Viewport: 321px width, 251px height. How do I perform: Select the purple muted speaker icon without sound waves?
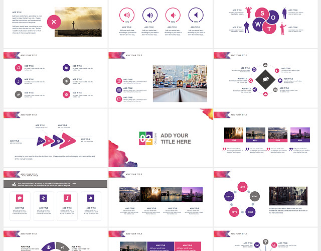pos(196,15)
